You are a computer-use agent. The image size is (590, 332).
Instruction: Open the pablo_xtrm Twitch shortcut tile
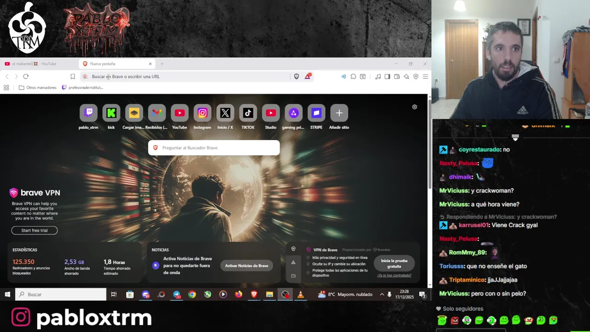coord(88,113)
